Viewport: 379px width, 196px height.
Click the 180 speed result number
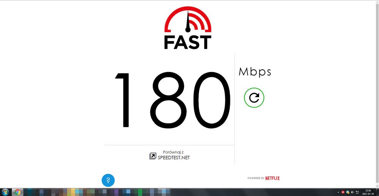tap(173, 100)
